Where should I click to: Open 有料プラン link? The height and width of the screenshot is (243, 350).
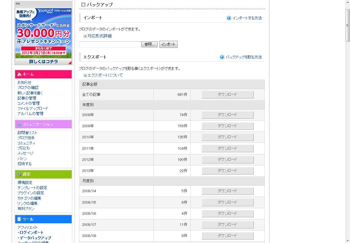point(26,208)
